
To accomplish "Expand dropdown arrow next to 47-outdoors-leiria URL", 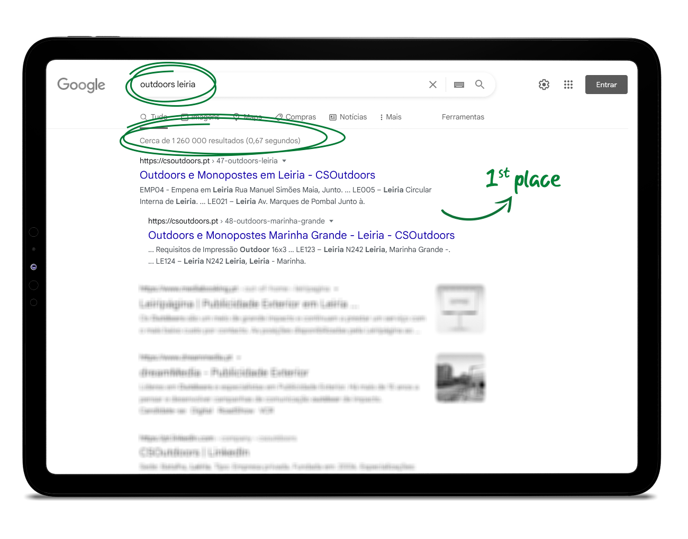I will point(284,161).
